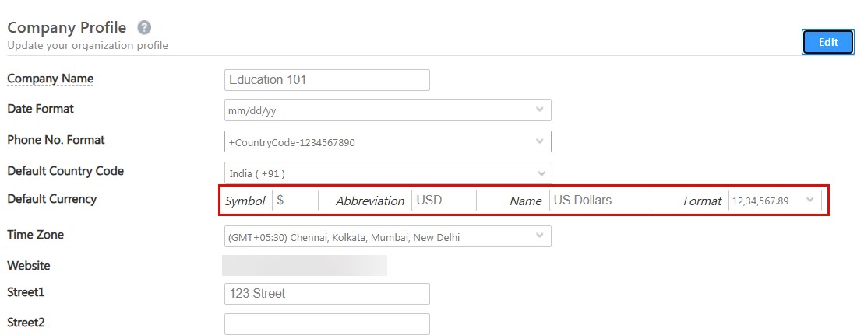The width and height of the screenshot is (864, 335).
Task: Click the currency Symbol field
Action: point(294,201)
